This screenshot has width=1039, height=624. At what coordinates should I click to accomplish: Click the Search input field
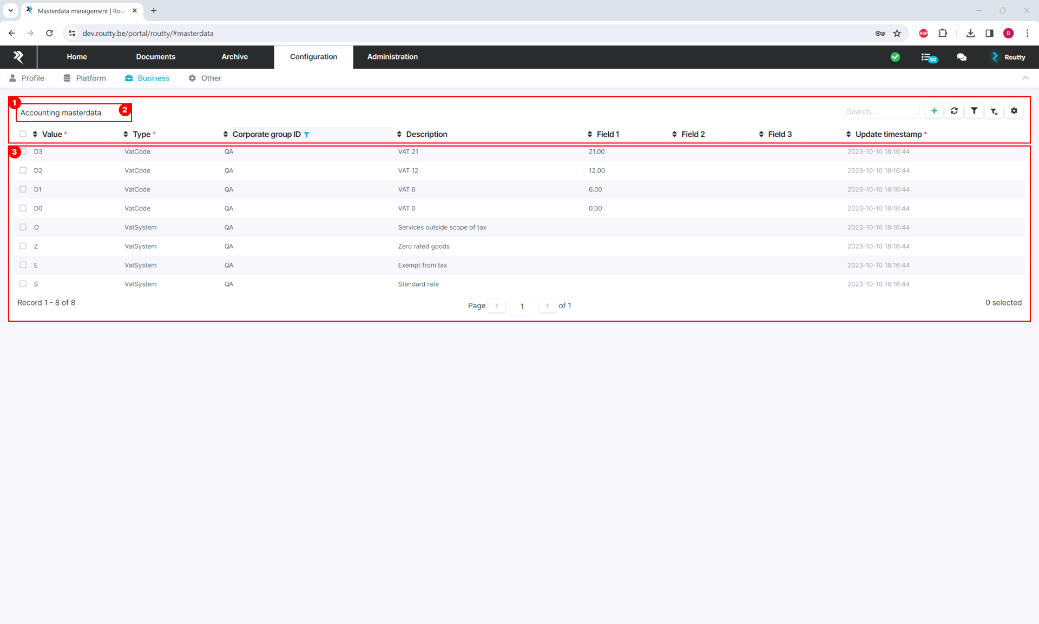pos(879,111)
